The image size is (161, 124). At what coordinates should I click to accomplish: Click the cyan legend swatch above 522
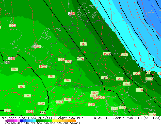(35, 121)
